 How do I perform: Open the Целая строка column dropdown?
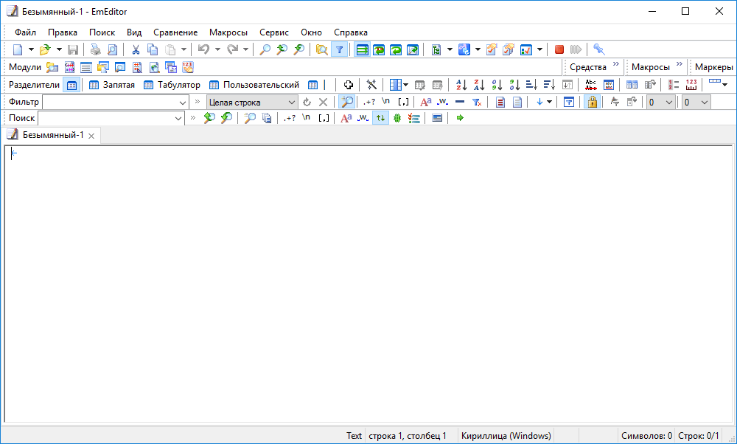291,102
